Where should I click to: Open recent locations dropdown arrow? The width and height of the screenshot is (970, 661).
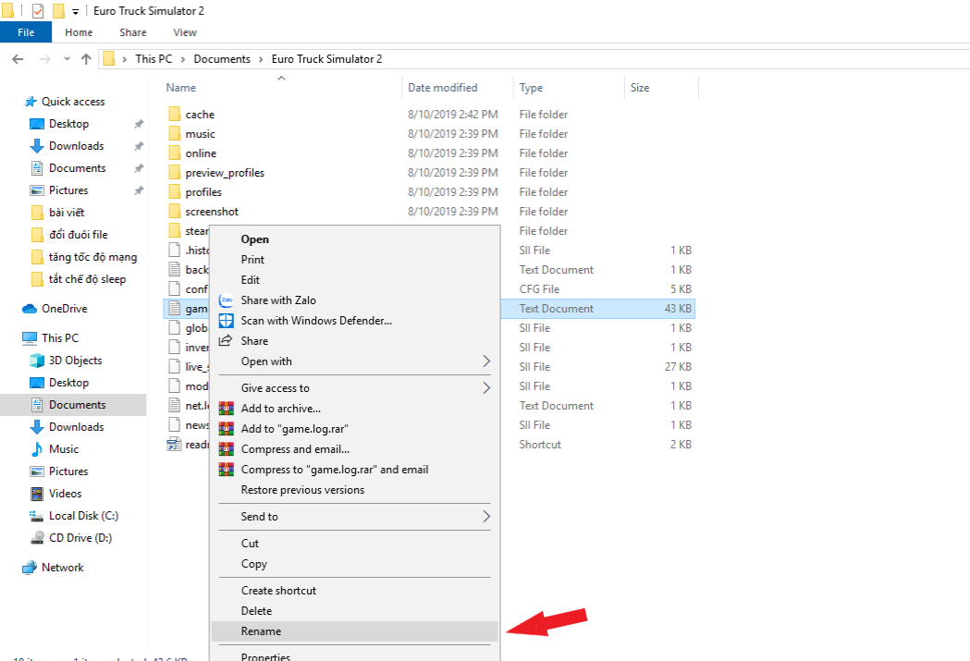67,59
